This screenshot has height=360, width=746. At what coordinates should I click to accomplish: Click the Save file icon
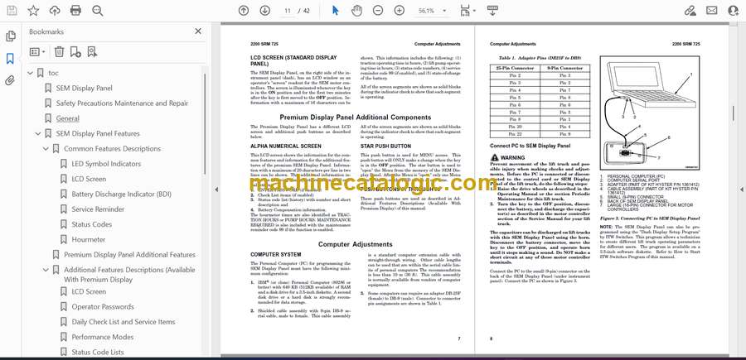(x=12, y=11)
